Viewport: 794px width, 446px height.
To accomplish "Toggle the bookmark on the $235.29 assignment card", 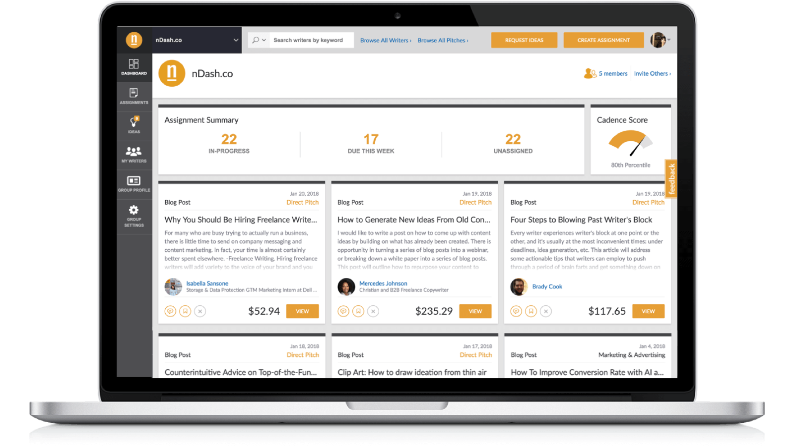I will (x=358, y=311).
